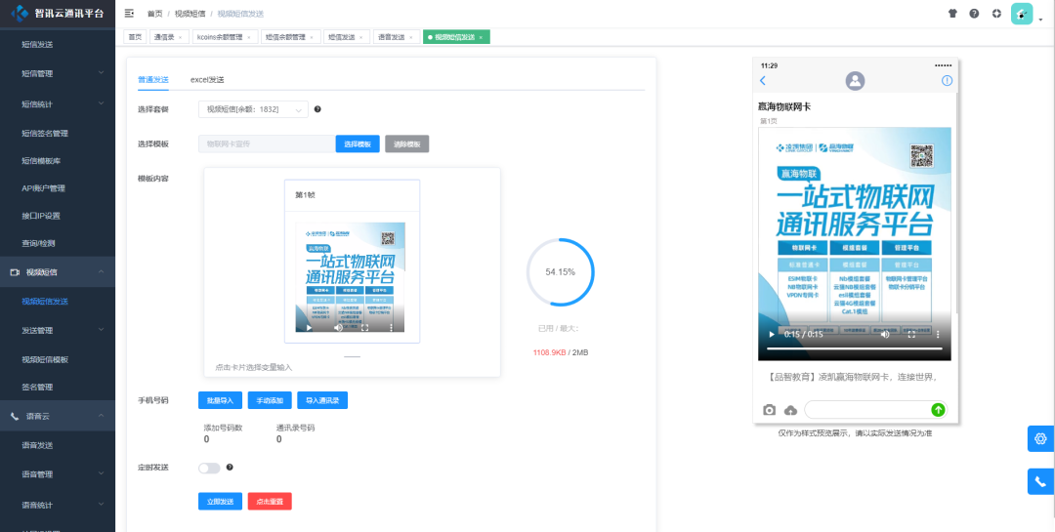1055x532 pixels.
Task: Click the 手动添加 button
Action: pyautogui.click(x=270, y=400)
